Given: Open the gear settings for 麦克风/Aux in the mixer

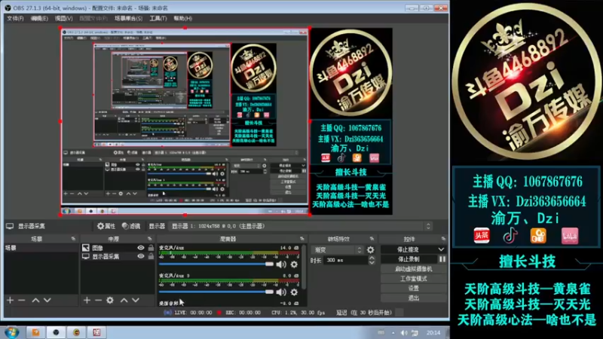Looking at the screenshot, I should point(294,264).
